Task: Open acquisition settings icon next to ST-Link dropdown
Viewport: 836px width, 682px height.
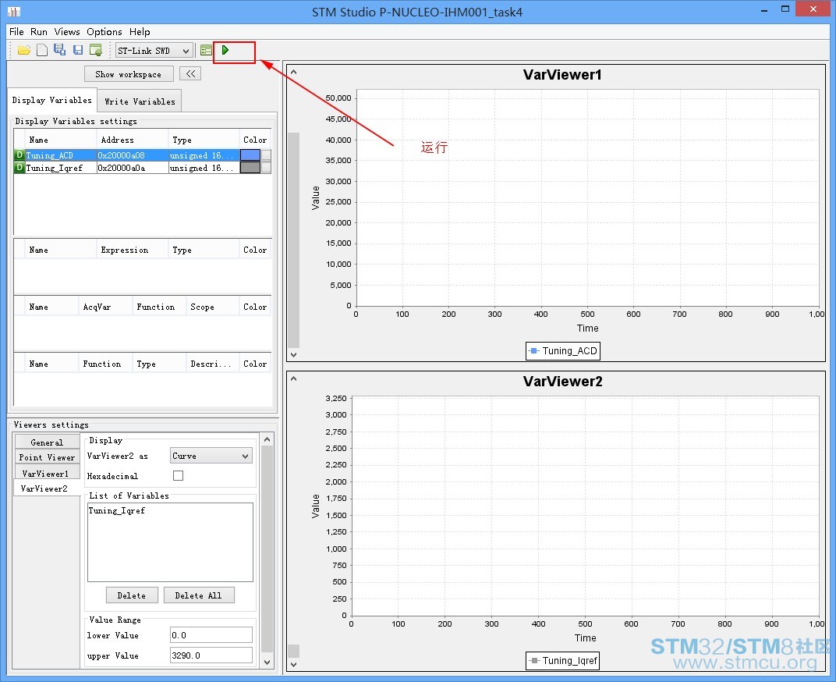Action: tap(206, 51)
